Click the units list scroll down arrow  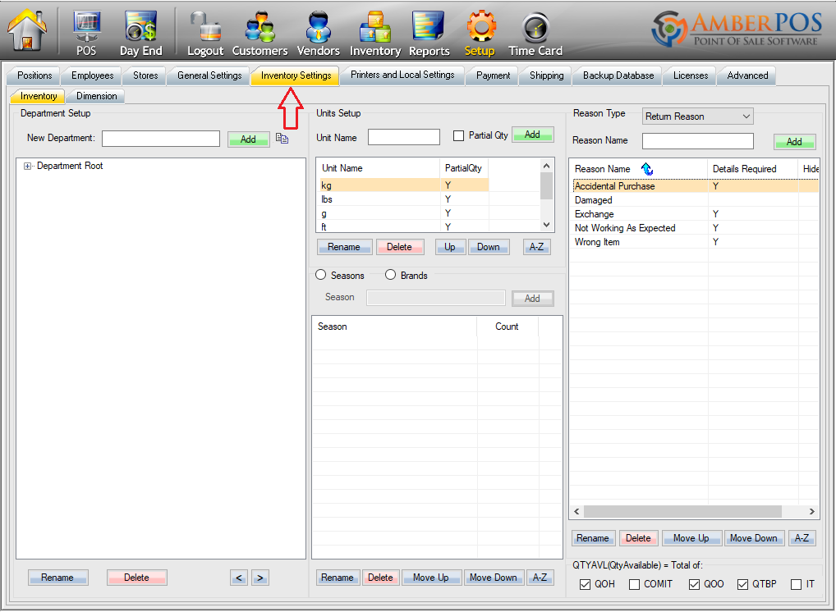coord(546,225)
